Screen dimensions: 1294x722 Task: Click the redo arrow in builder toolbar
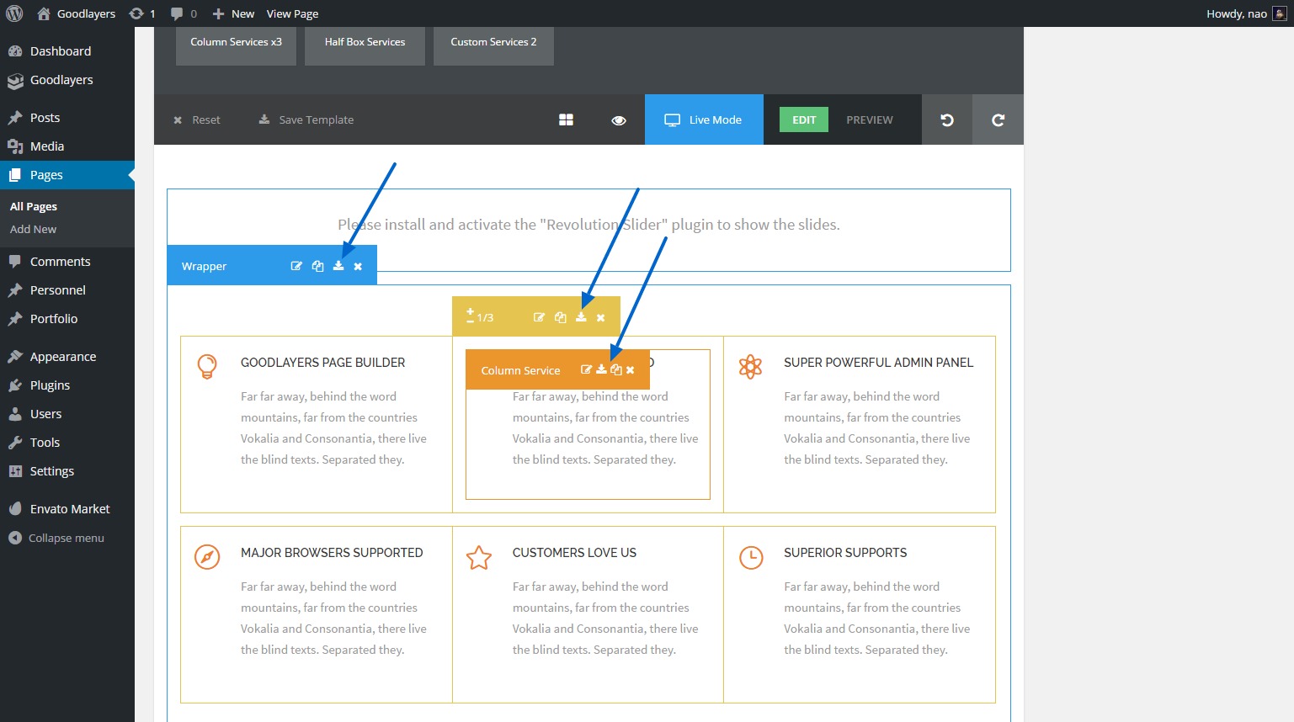click(998, 119)
